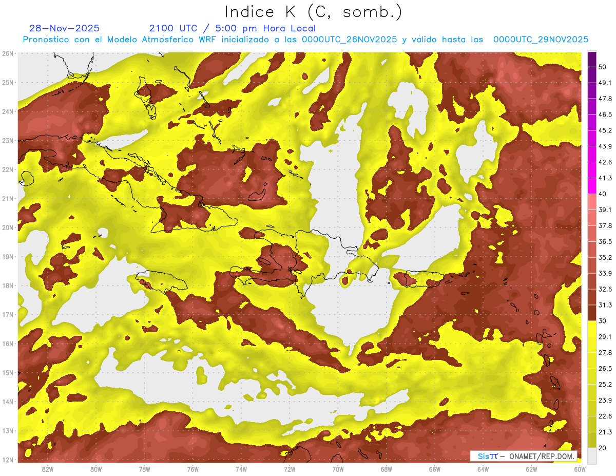Click the "35.2" color bar label
Viewport: 616px width, 476px height.
coord(605,257)
